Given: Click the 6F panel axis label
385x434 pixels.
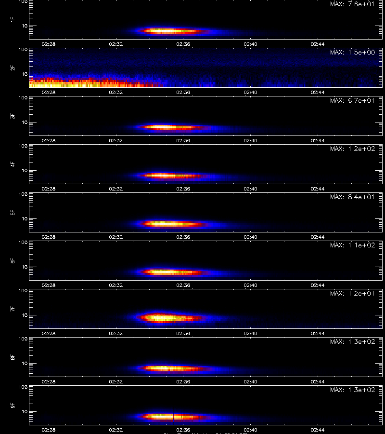Looking at the screenshot, I should [12, 260].
